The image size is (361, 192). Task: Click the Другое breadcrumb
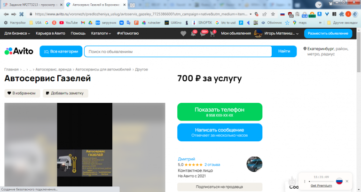tap(141, 69)
